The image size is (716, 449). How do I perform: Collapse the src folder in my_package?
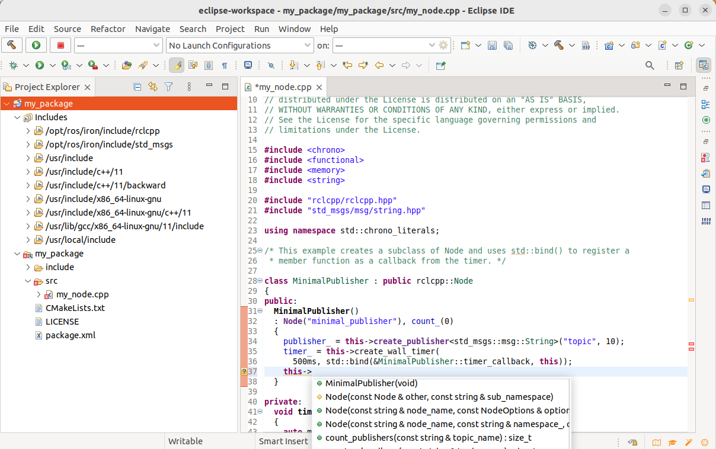coord(27,281)
